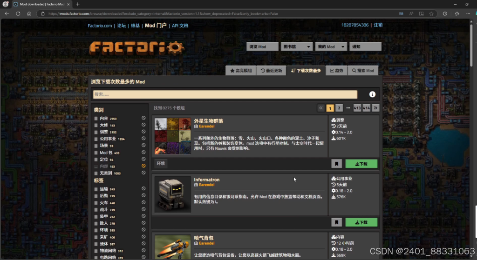Switch to the 趋势 tab
This screenshot has width=477, height=260.
pyautogui.click(x=336, y=71)
